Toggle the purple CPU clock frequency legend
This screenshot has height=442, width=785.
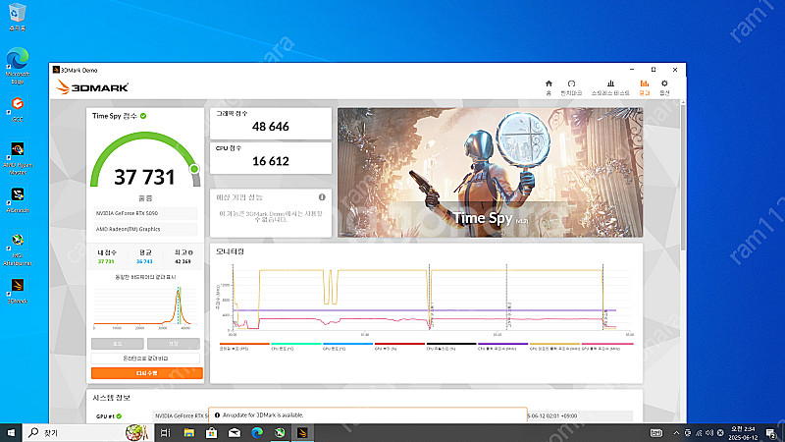tap(503, 347)
